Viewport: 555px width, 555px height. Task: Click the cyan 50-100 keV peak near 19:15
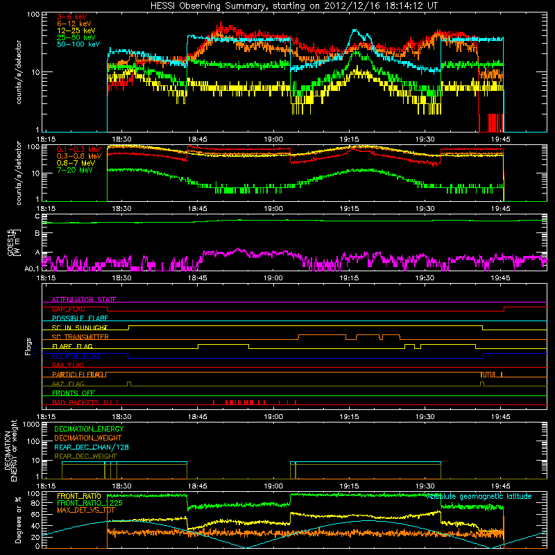[355, 31]
